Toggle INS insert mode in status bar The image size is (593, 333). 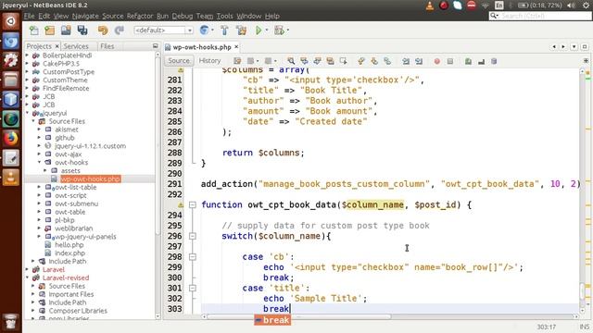pos(585,327)
